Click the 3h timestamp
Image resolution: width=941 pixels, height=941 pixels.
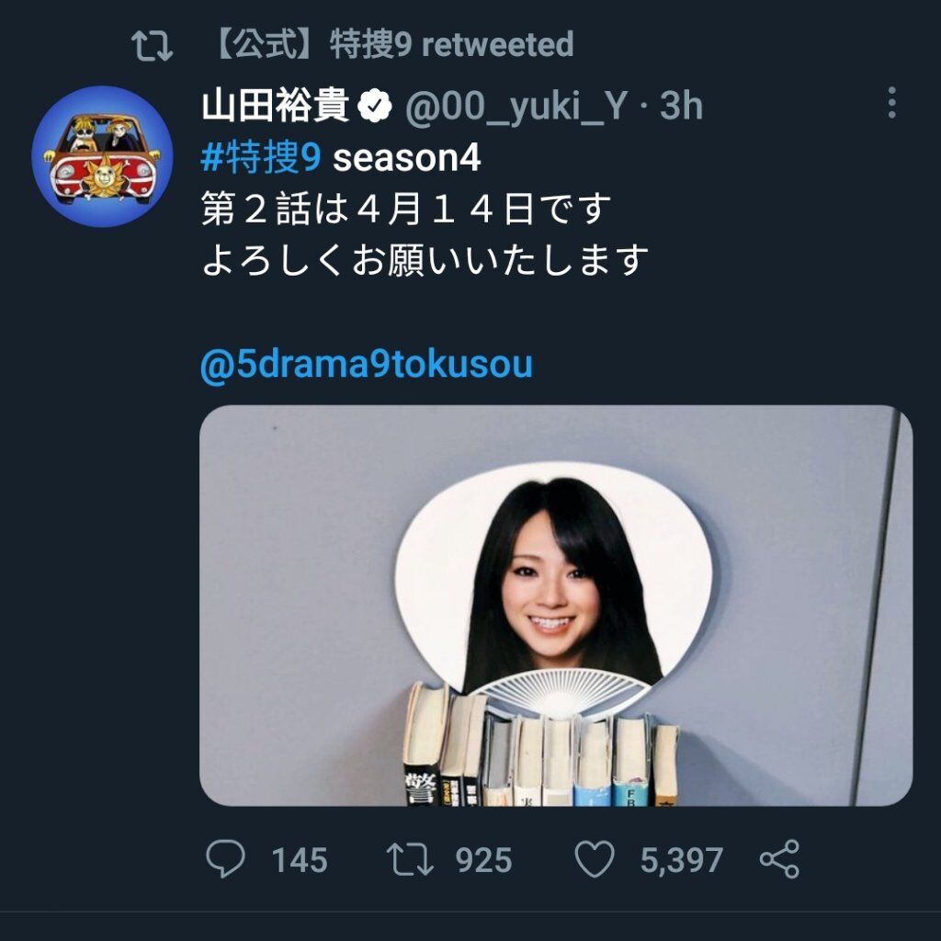(x=681, y=106)
